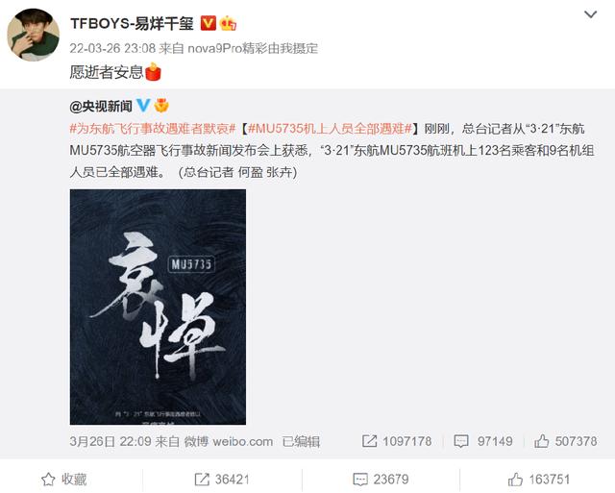Screen dimensions: 615x493
Task: Click repost icon showing 1097178
Action: [397, 441]
